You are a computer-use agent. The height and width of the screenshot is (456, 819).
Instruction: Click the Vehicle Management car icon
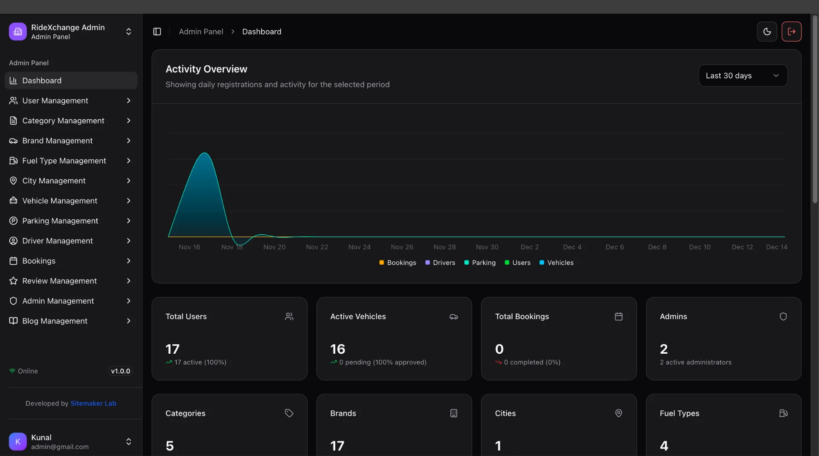[x=13, y=201]
